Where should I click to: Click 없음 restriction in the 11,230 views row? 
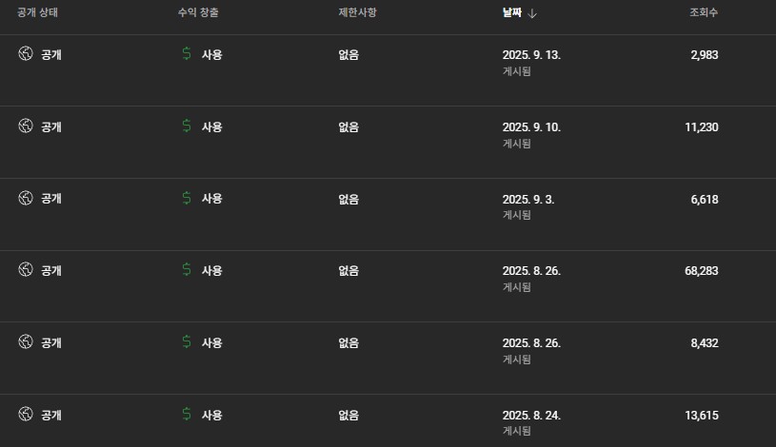348,126
